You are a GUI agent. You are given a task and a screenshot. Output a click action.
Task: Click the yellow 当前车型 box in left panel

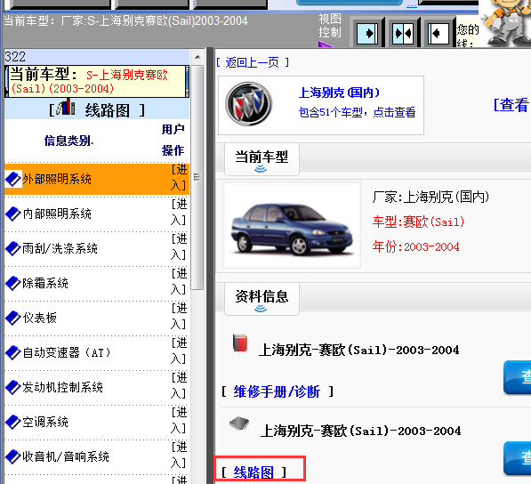click(97, 81)
